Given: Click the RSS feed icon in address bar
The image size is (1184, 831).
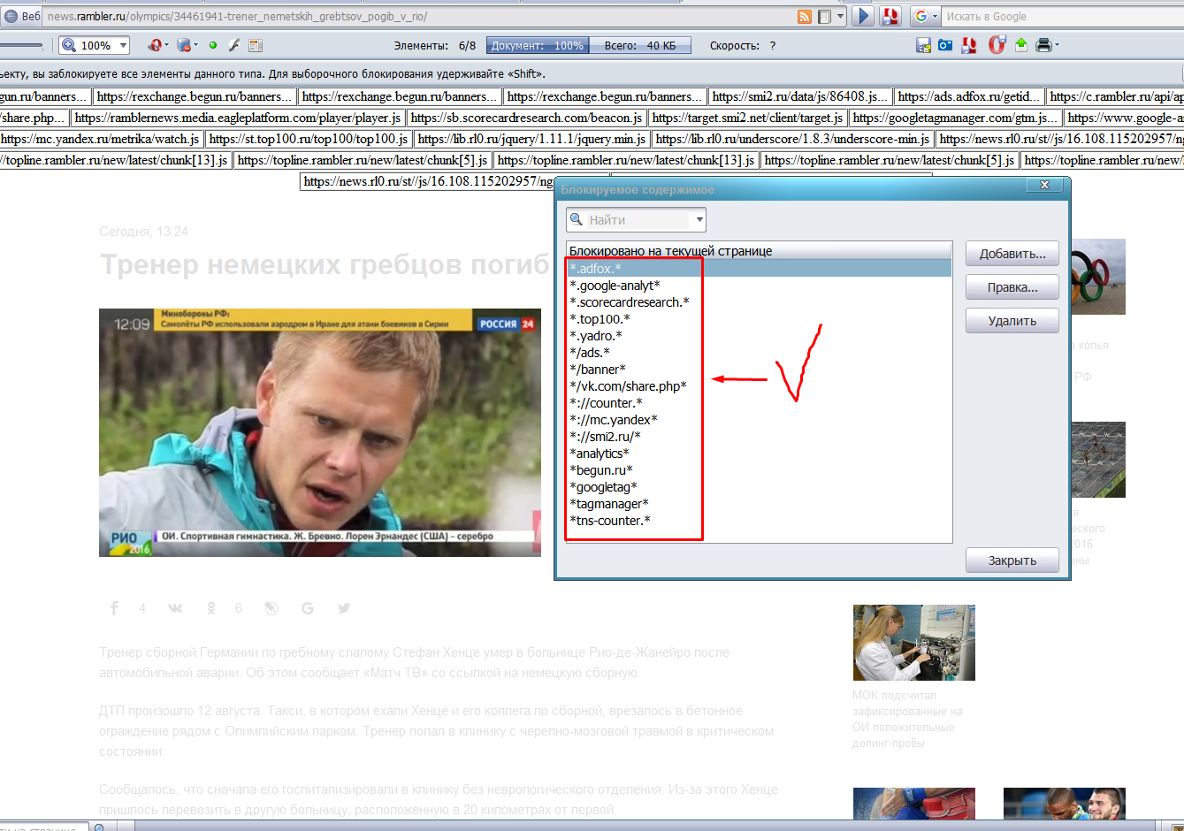Looking at the screenshot, I should pos(804,17).
